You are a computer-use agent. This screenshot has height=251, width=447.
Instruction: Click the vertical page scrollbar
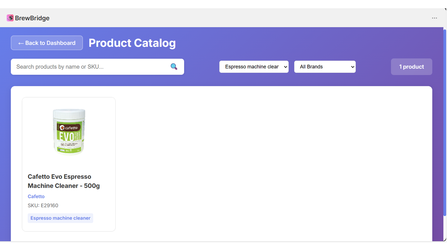pyautogui.click(x=445, y=123)
